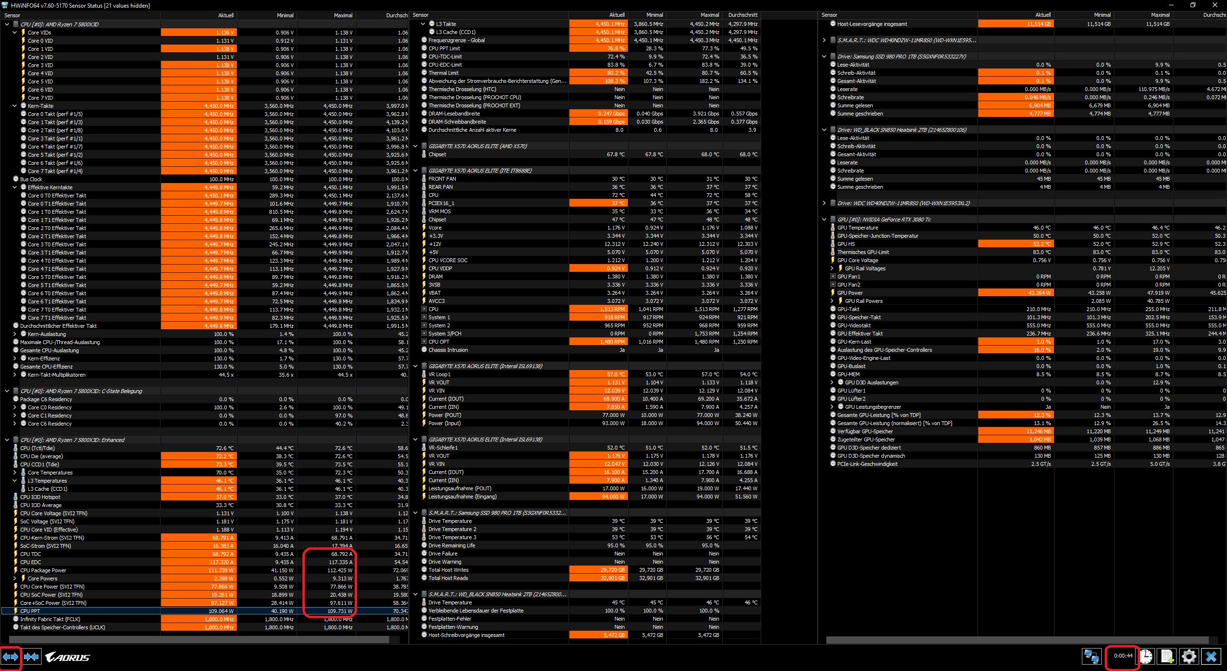The width and height of the screenshot is (1227, 671).
Task: Select the GPU Temperature sensor row
Action: click(x=857, y=228)
